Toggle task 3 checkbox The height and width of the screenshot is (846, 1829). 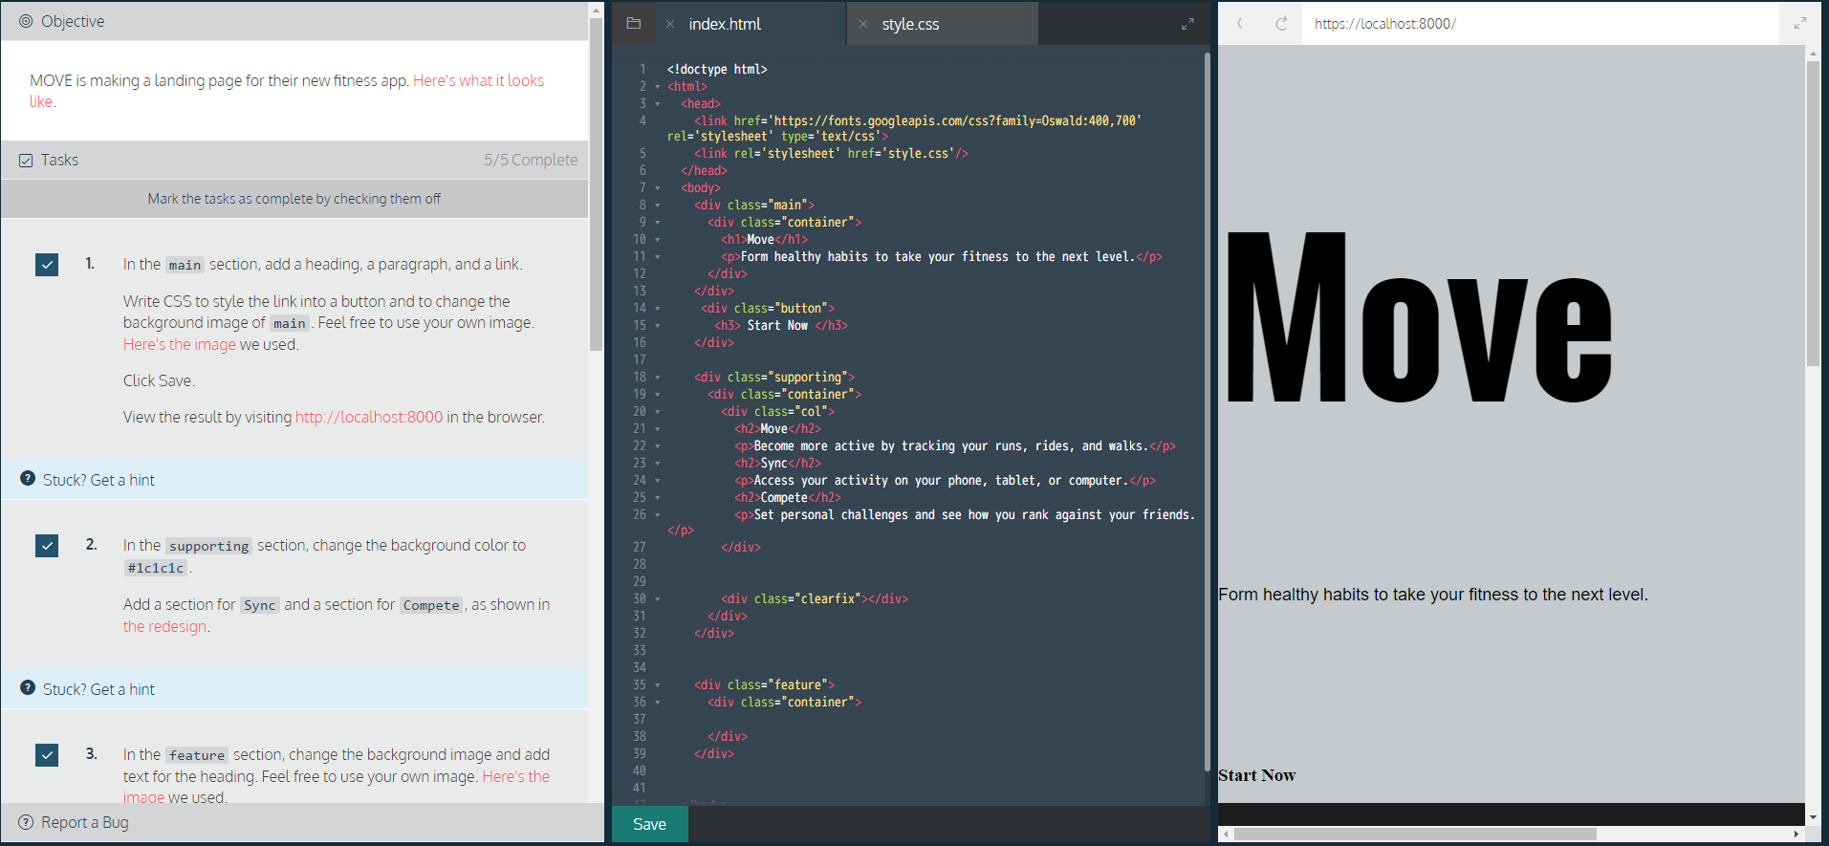pos(47,755)
